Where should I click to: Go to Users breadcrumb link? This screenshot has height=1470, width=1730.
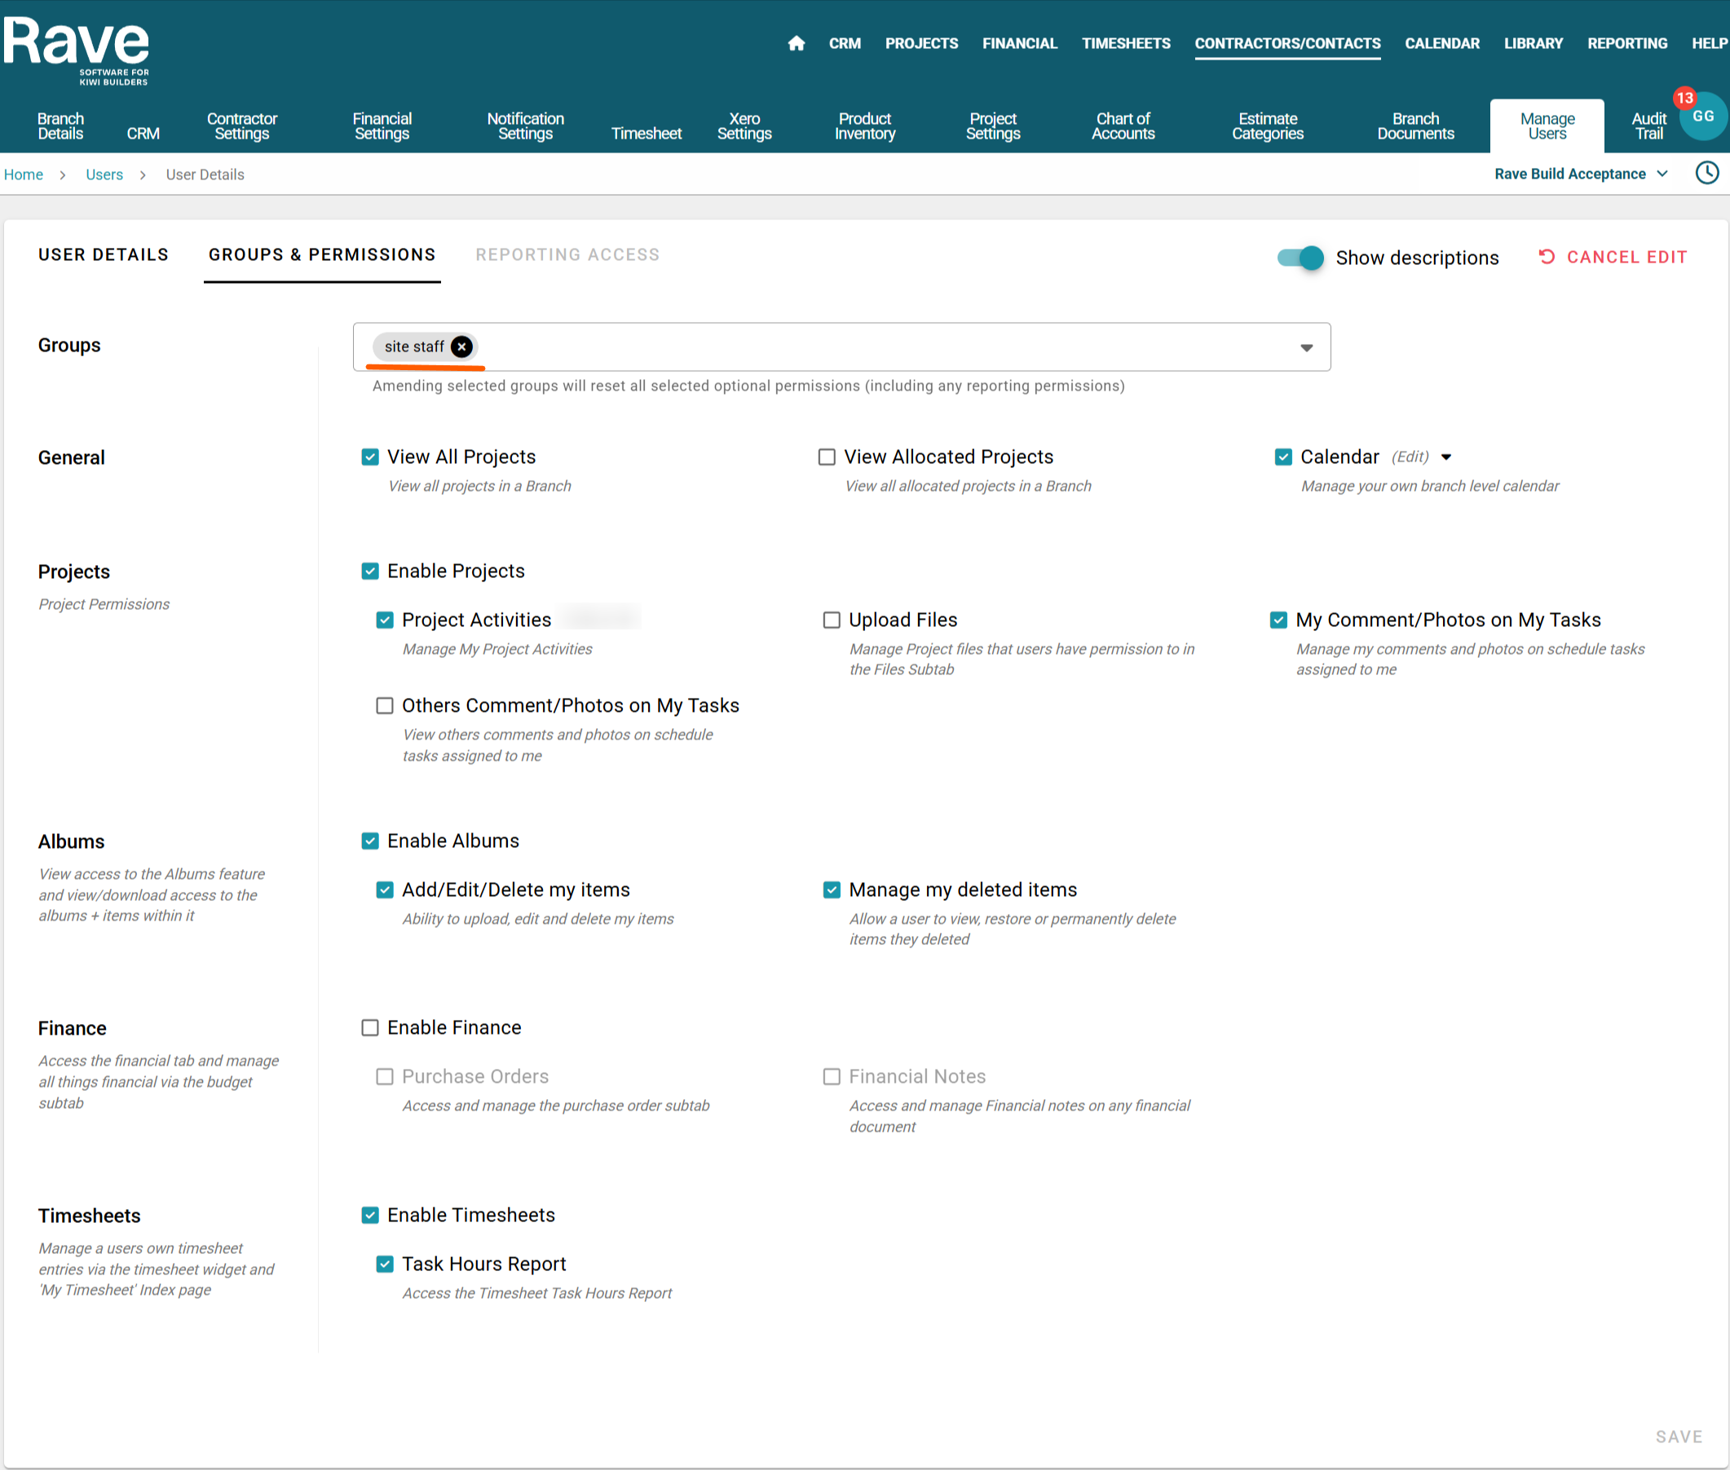tap(104, 175)
